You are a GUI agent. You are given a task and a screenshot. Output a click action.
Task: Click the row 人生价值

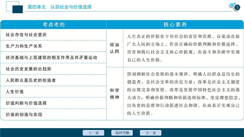pos(53,92)
